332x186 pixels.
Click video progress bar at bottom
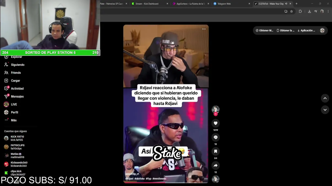[x=166, y=182]
